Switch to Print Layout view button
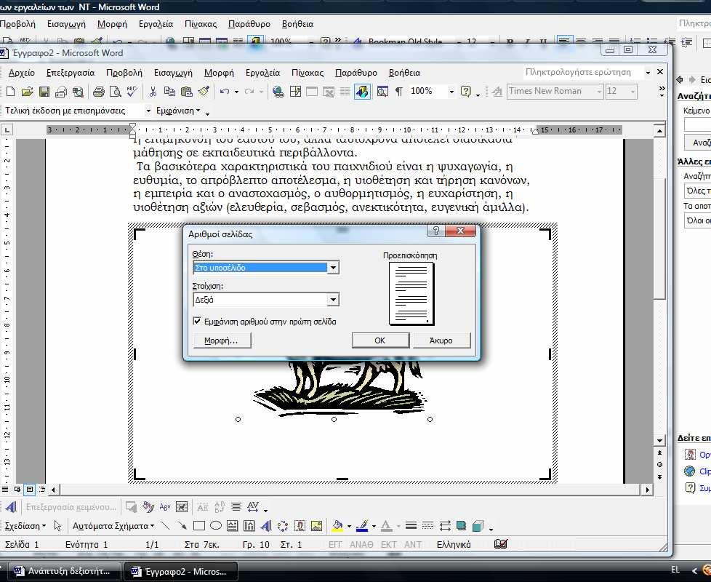The width and height of the screenshot is (711, 582). (x=30, y=490)
